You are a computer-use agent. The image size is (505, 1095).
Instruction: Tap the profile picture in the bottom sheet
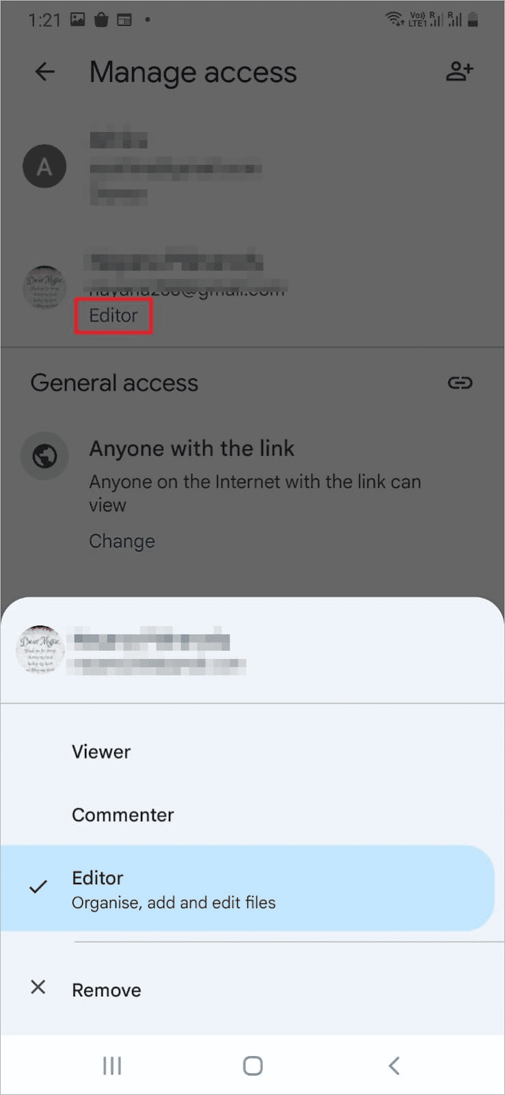point(40,649)
